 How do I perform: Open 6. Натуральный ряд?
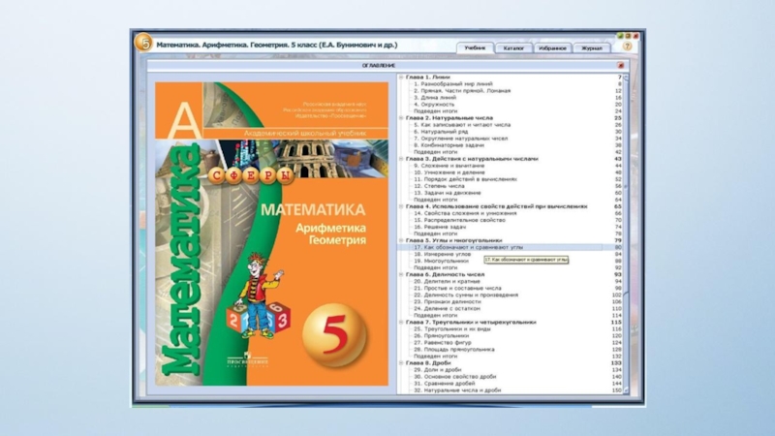point(441,132)
